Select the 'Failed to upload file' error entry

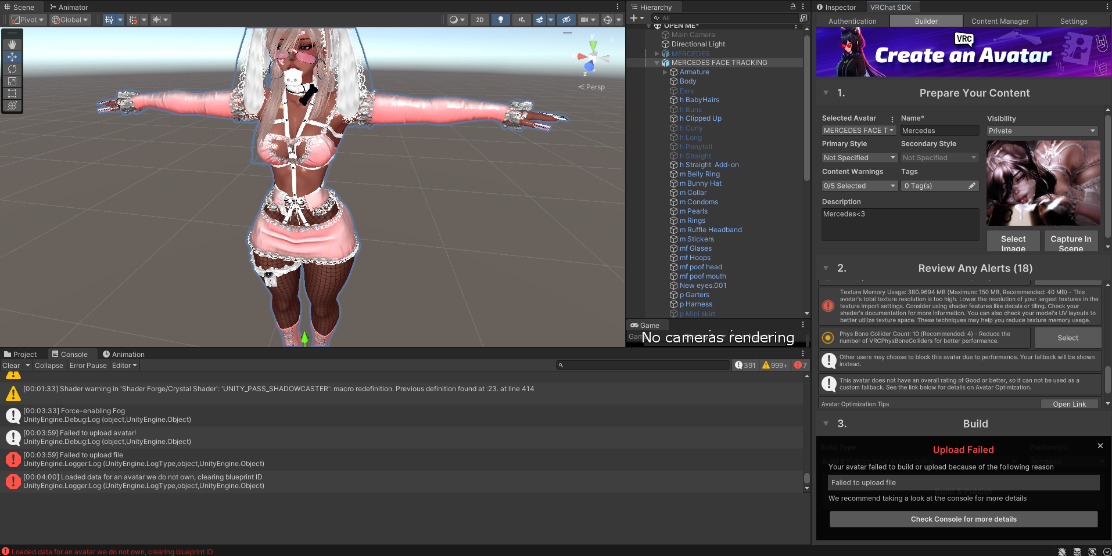402,459
